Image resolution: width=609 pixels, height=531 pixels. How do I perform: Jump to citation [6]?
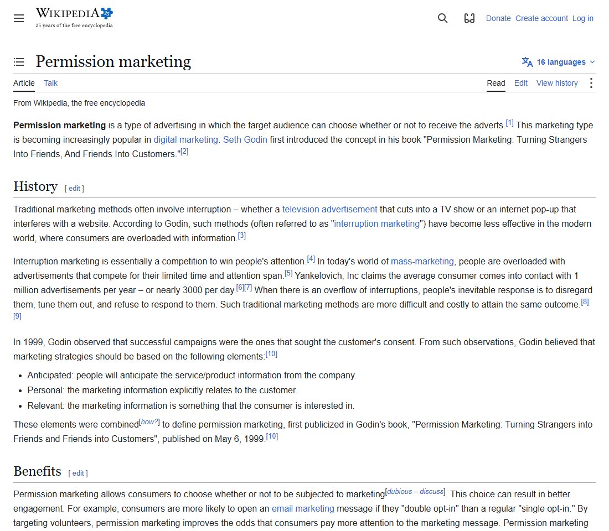coord(240,288)
